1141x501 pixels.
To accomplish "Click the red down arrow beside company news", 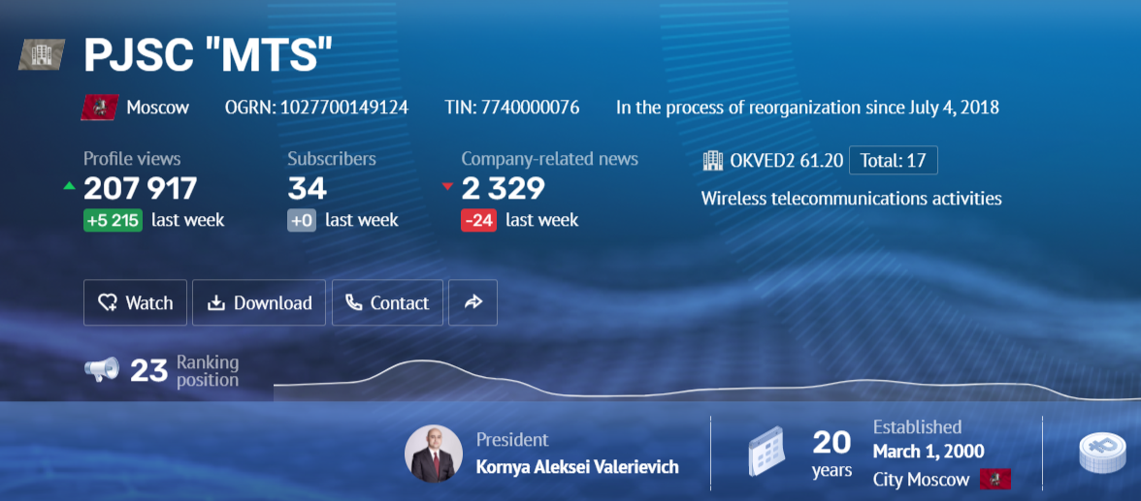I will [447, 187].
